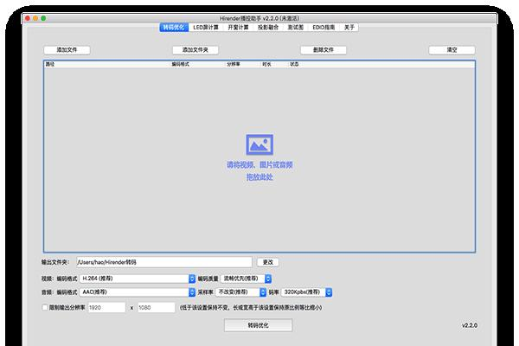
Task: Click the 删除文件 button
Action: [324, 50]
